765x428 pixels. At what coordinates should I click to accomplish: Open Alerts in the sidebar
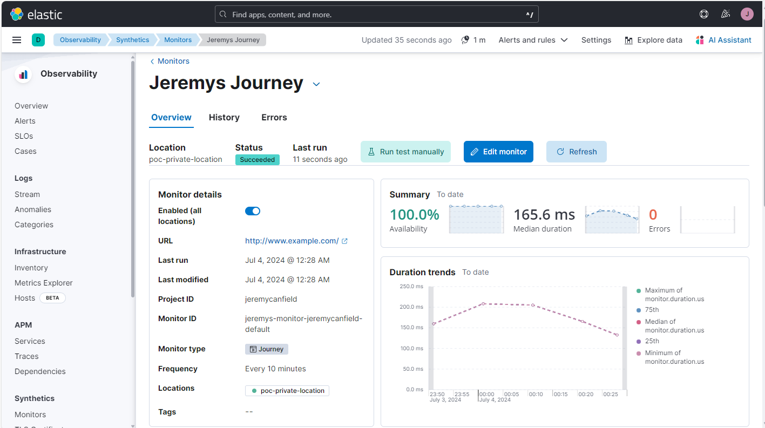(x=25, y=121)
